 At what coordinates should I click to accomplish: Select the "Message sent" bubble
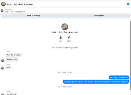[12, 60]
